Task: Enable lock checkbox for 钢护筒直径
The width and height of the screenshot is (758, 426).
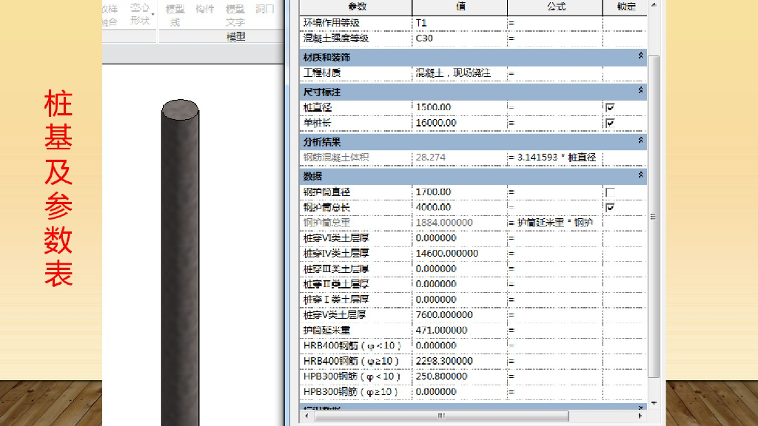Action: pos(610,192)
